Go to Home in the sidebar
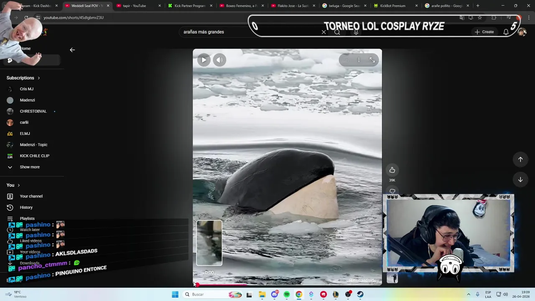Image resolution: width=535 pixels, height=301 pixels. point(25,48)
